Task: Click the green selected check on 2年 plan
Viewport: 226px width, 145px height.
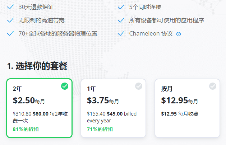Action: pos(65,86)
